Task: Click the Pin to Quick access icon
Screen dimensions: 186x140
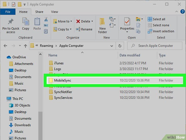Action: pyautogui.click(x=11, y=22)
